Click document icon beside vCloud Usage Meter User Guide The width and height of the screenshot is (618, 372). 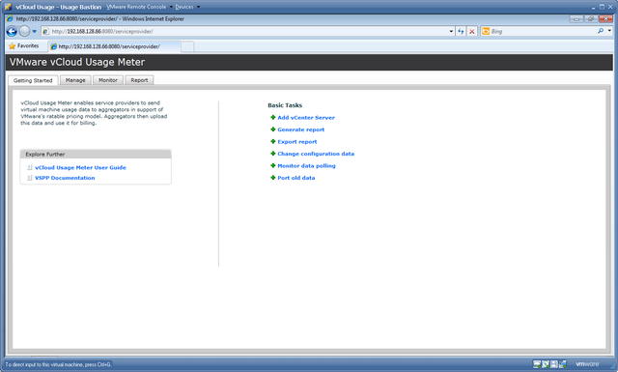click(x=30, y=167)
